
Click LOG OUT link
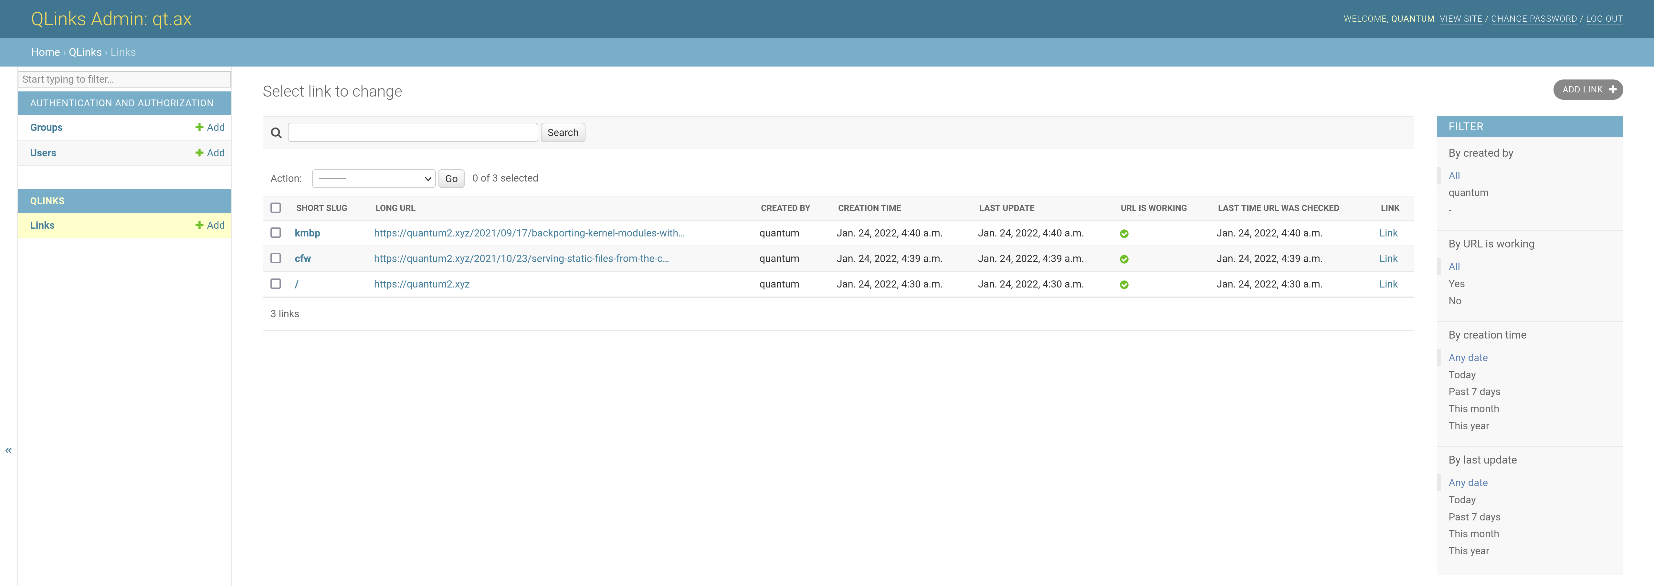click(1604, 19)
